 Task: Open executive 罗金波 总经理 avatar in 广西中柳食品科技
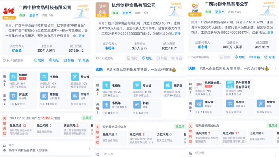pyautogui.click(x=13, y=96)
